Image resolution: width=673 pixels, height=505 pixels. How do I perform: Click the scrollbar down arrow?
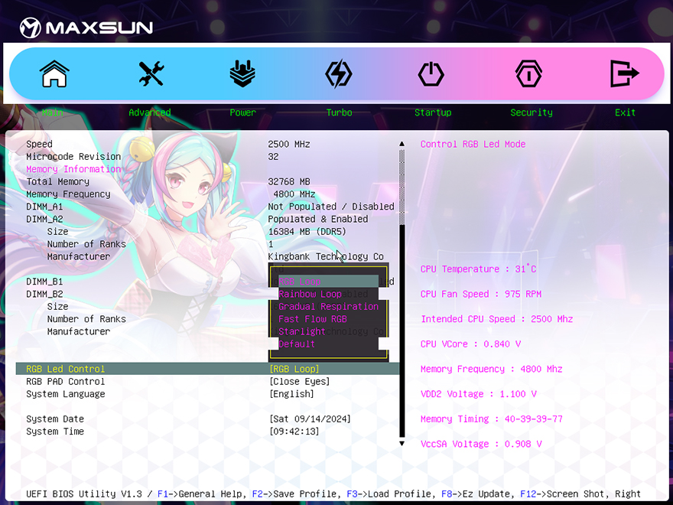click(x=402, y=443)
